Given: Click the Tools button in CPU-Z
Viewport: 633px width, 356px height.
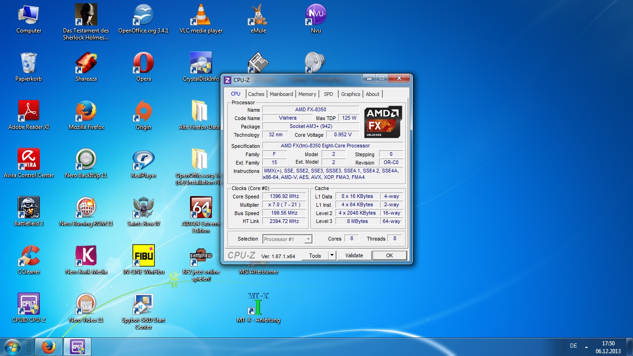Looking at the screenshot, I should tap(315, 255).
